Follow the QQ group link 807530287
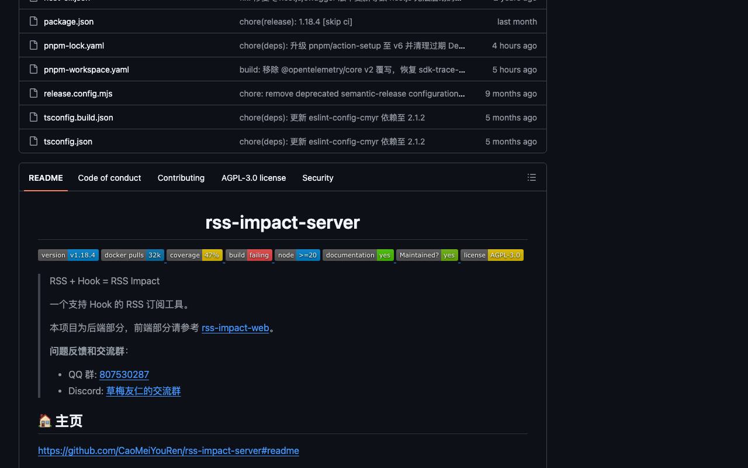The height and width of the screenshot is (468, 748). [x=124, y=374]
